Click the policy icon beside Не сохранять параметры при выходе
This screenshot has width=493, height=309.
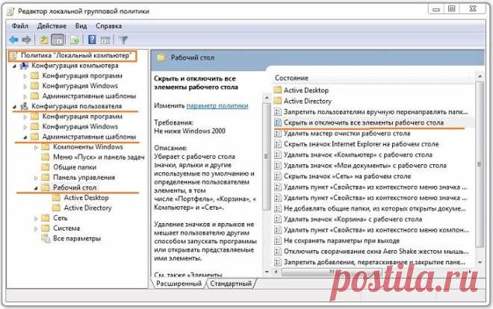pyautogui.click(x=278, y=240)
